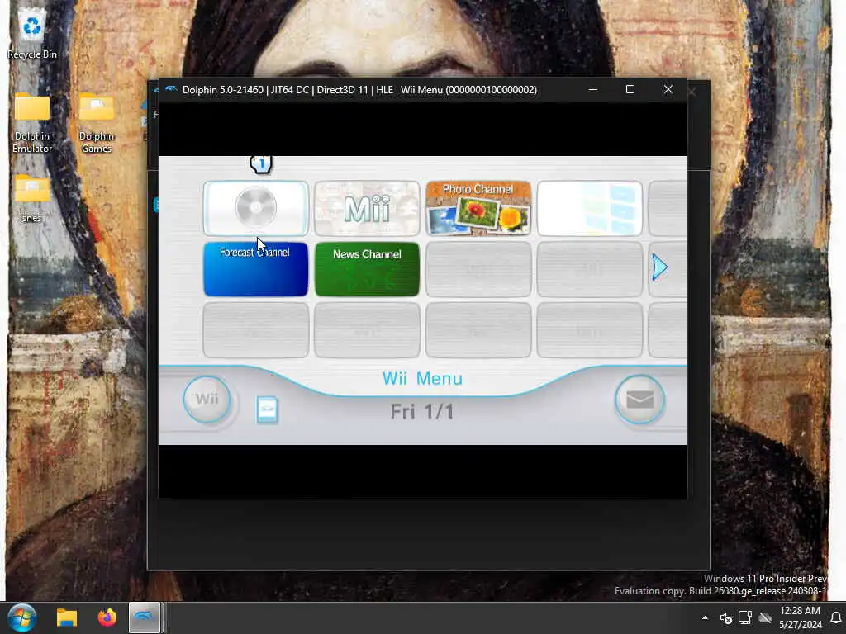Click empty channel slot right of News Channel
This screenshot has height=634, width=846.
pos(478,269)
